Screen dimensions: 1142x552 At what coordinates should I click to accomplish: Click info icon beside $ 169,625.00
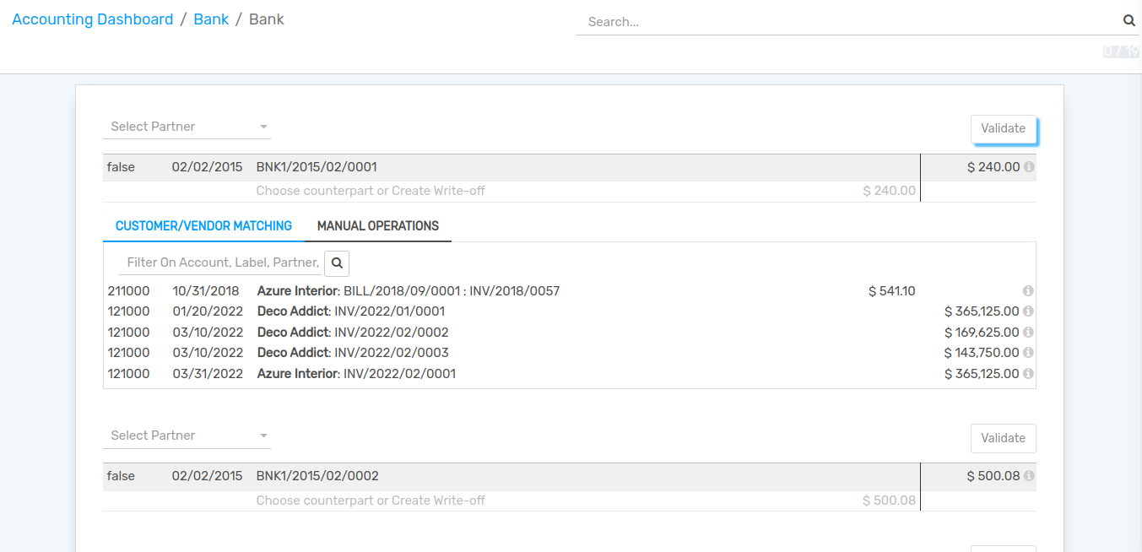click(1028, 333)
